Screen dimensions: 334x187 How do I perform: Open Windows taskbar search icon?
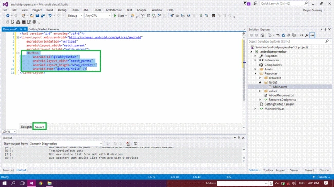[x=13, y=183]
